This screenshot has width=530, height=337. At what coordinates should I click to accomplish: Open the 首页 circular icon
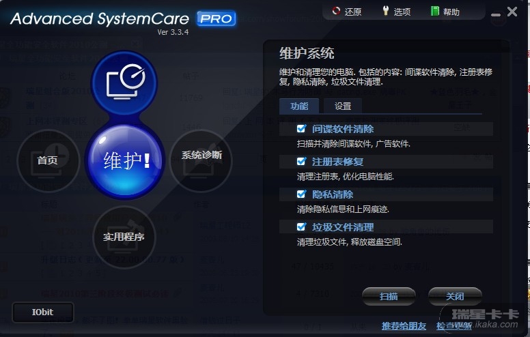pyautogui.click(x=48, y=161)
